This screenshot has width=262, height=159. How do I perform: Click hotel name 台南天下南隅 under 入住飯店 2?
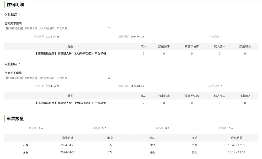point(13,73)
